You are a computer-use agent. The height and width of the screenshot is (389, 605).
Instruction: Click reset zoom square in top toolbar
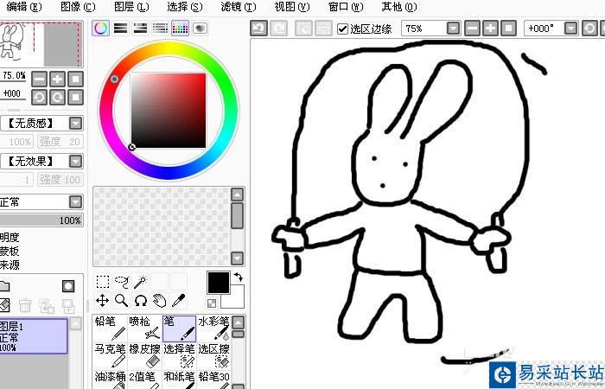(x=508, y=29)
